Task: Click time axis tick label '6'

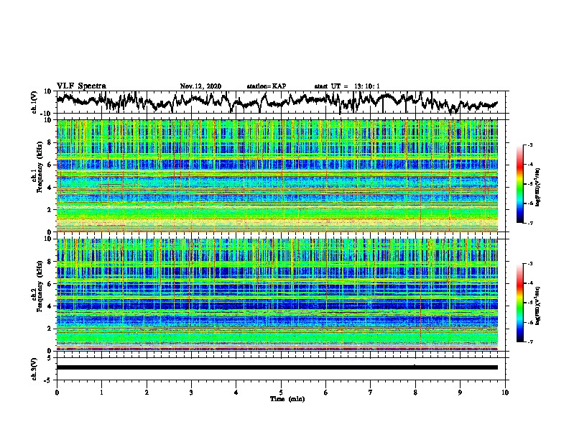Action: click(x=326, y=393)
